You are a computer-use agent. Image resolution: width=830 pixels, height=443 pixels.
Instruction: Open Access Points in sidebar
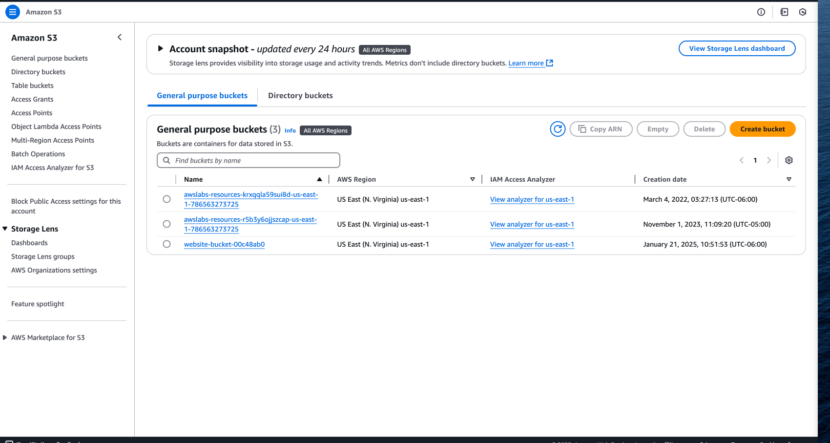click(32, 113)
